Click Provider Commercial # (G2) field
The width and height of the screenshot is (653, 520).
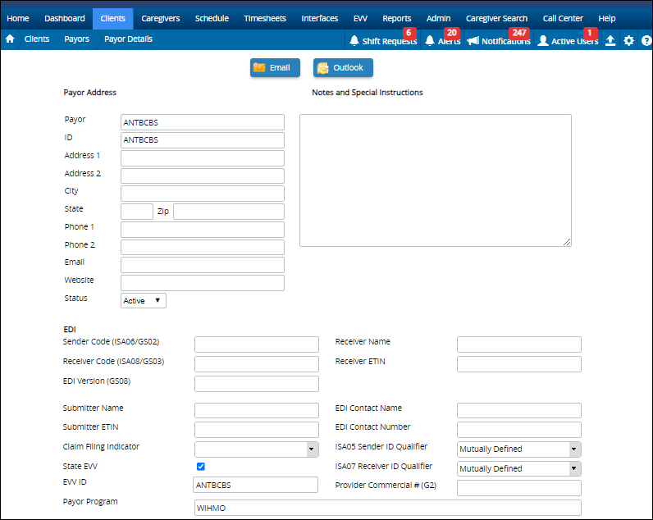519,488
